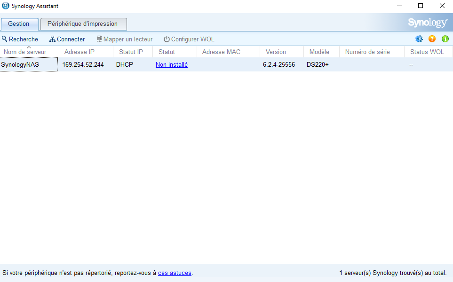The width and height of the screenshot is (453, 282).
Task: Sort by Statut column header
Action: (x=175, y=52)
